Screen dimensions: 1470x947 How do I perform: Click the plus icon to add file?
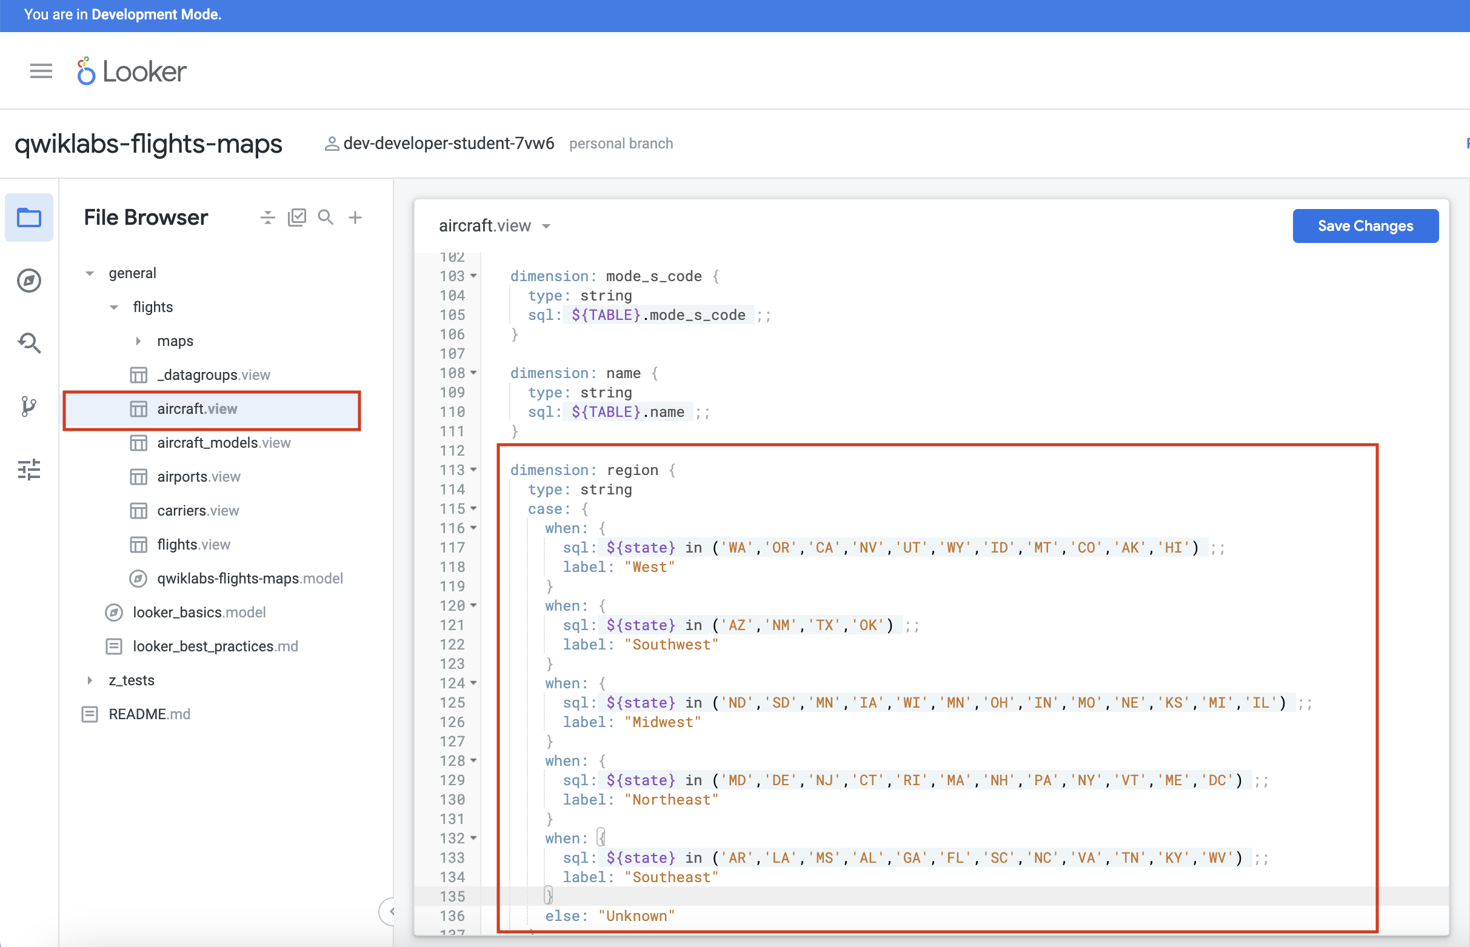click(355, 218)
